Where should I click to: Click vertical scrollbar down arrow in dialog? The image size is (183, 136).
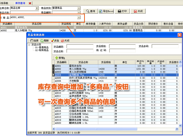180,126
